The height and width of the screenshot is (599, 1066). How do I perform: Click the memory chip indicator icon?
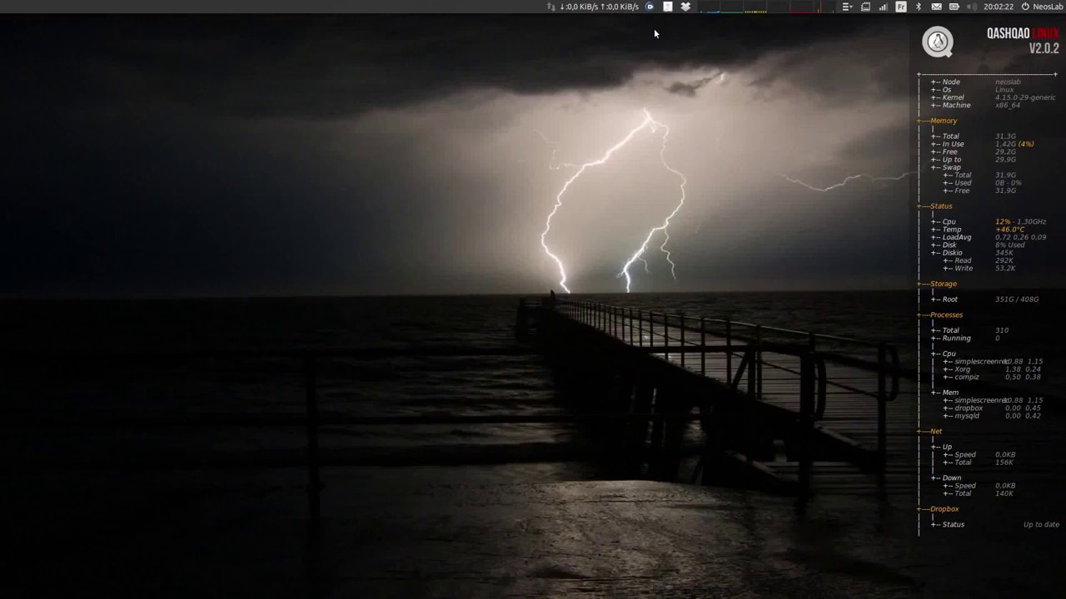click(x=865, y=7)
